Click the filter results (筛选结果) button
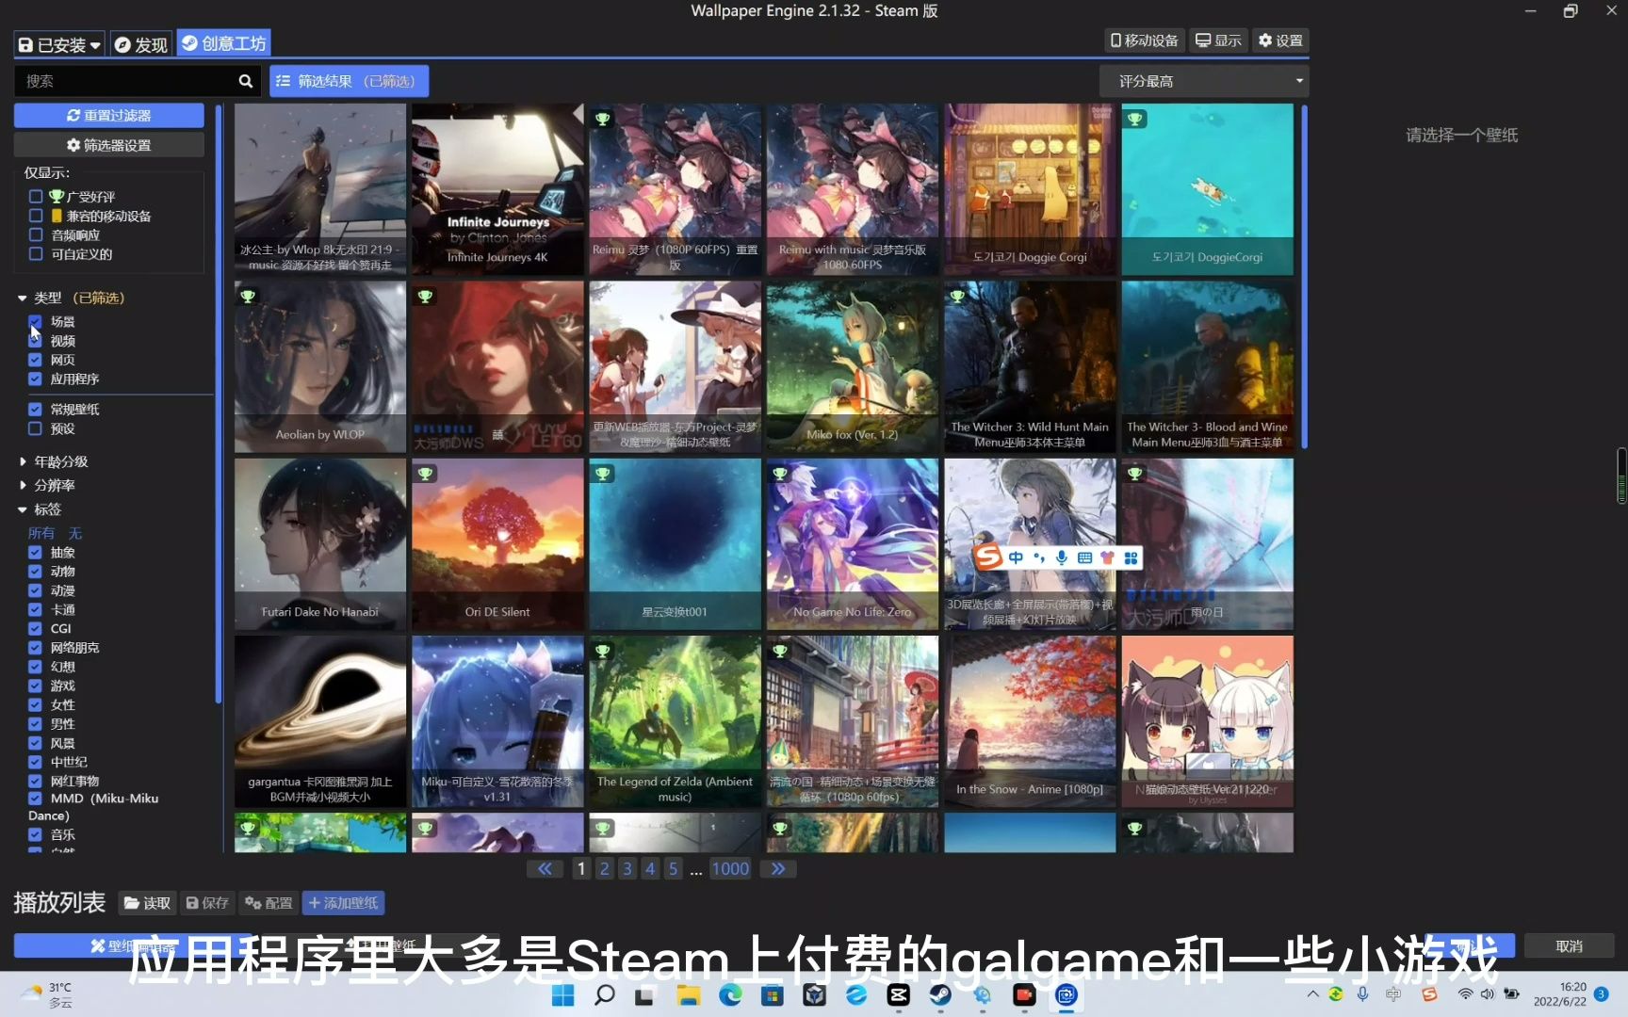Screen dimensions: 1628x1017 [349, 81]
